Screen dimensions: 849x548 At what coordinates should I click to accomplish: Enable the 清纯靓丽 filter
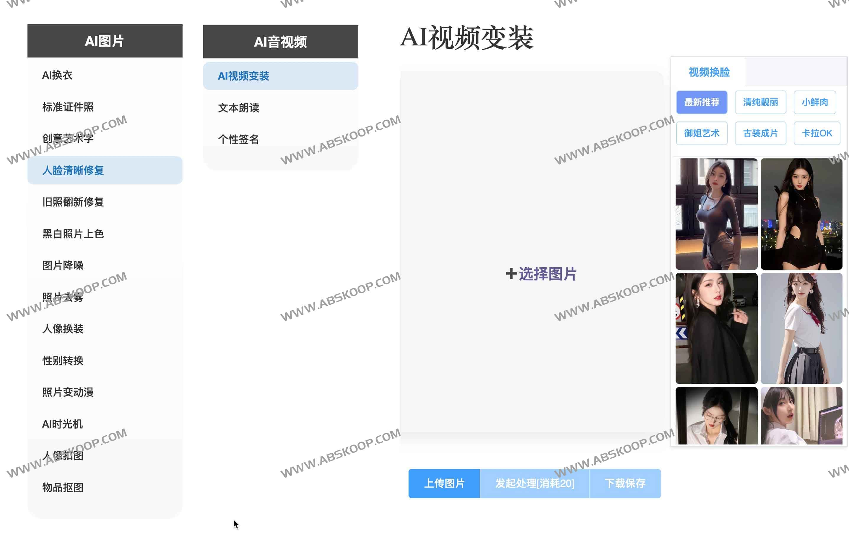click(x=760, y=102)
